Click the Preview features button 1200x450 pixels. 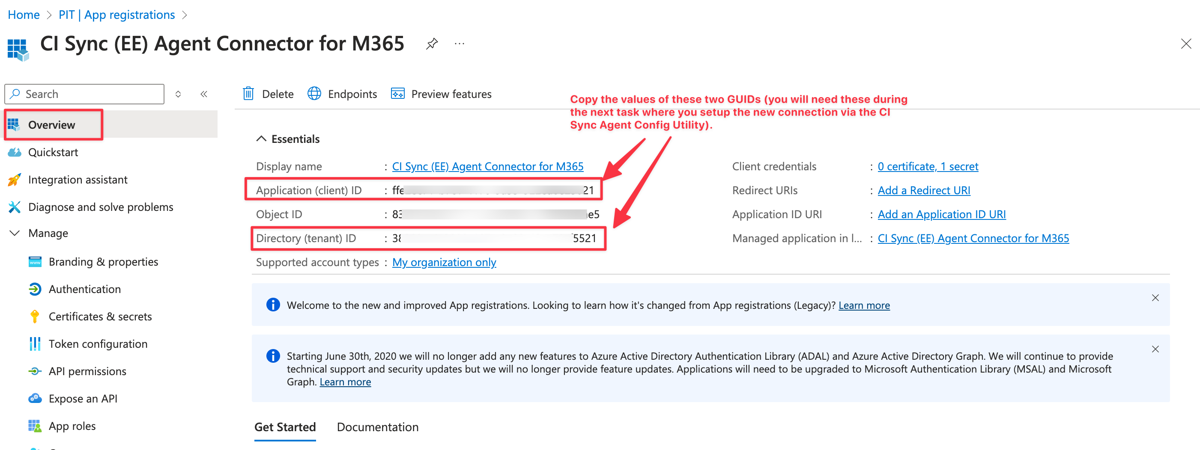(x=441, y=94)
